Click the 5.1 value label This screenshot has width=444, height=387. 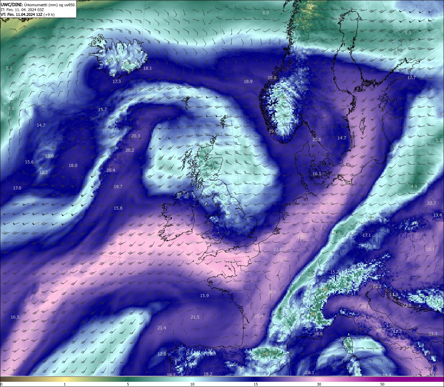(x=9, y=68)
